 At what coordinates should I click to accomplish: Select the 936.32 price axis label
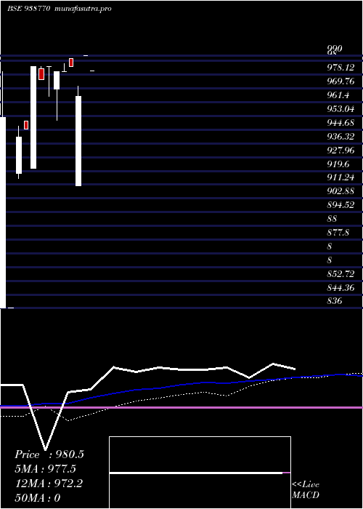pyautogui.click(x=340, y=137)
